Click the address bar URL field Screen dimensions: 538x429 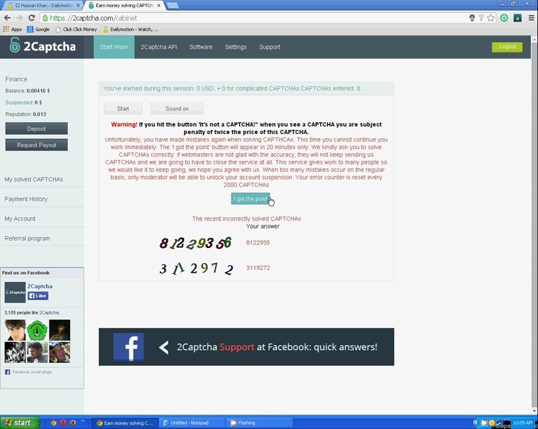click(x=254, y=18)
